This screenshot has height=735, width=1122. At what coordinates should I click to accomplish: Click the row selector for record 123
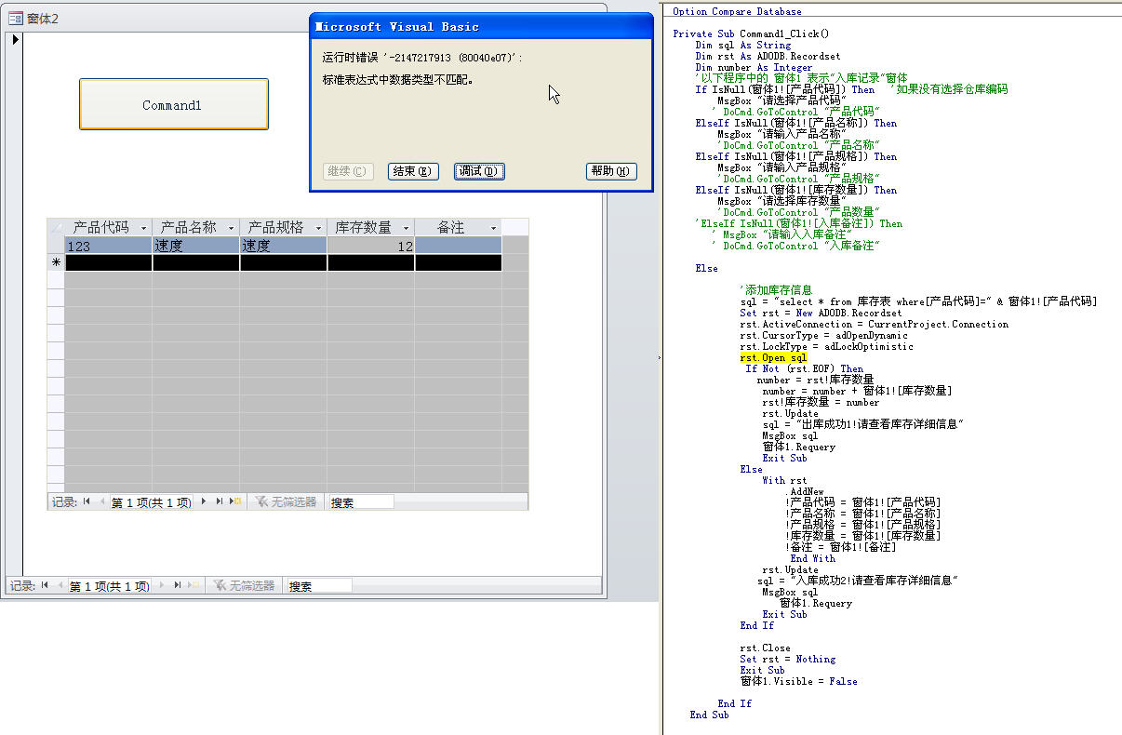[x=56, y=246]
